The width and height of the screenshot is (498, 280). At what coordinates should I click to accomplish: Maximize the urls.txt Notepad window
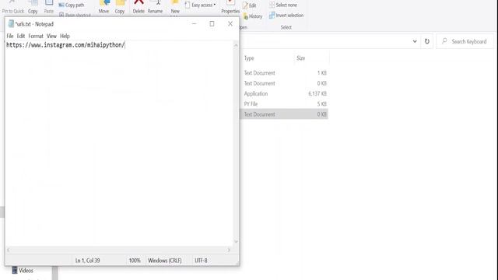pos(212,24)
